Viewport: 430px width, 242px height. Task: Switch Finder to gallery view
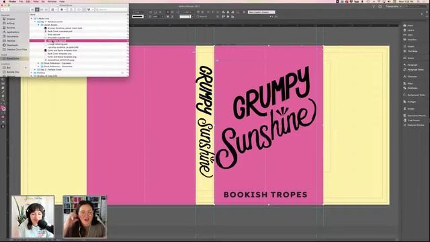click(46, 9)
